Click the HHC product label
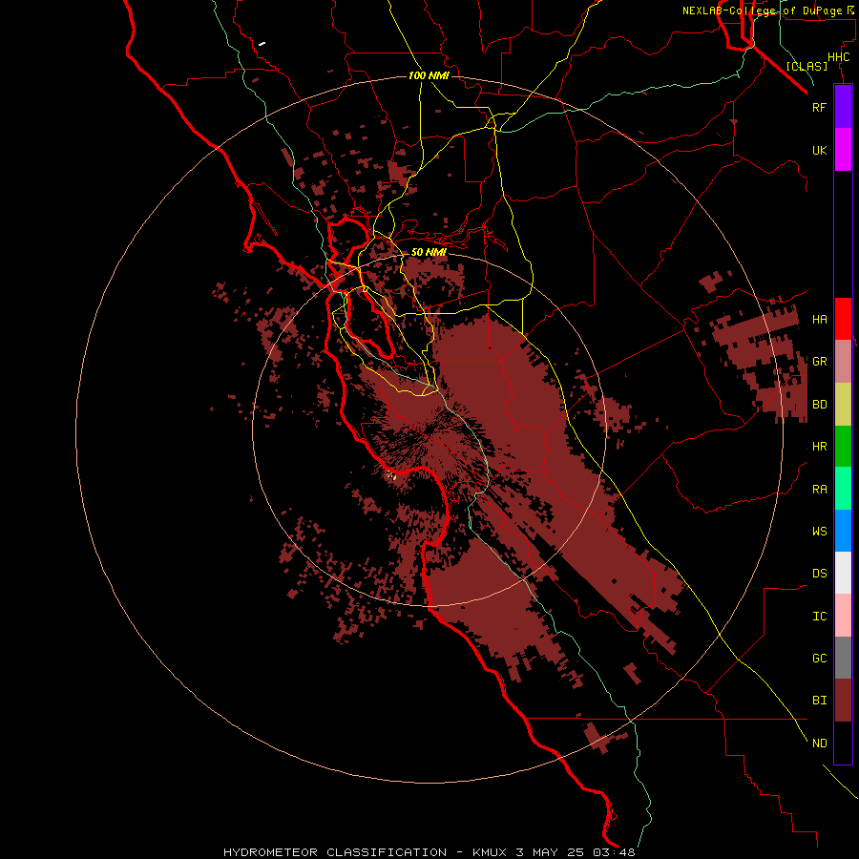This screenshot has width=859, height=859. [839, 57]
